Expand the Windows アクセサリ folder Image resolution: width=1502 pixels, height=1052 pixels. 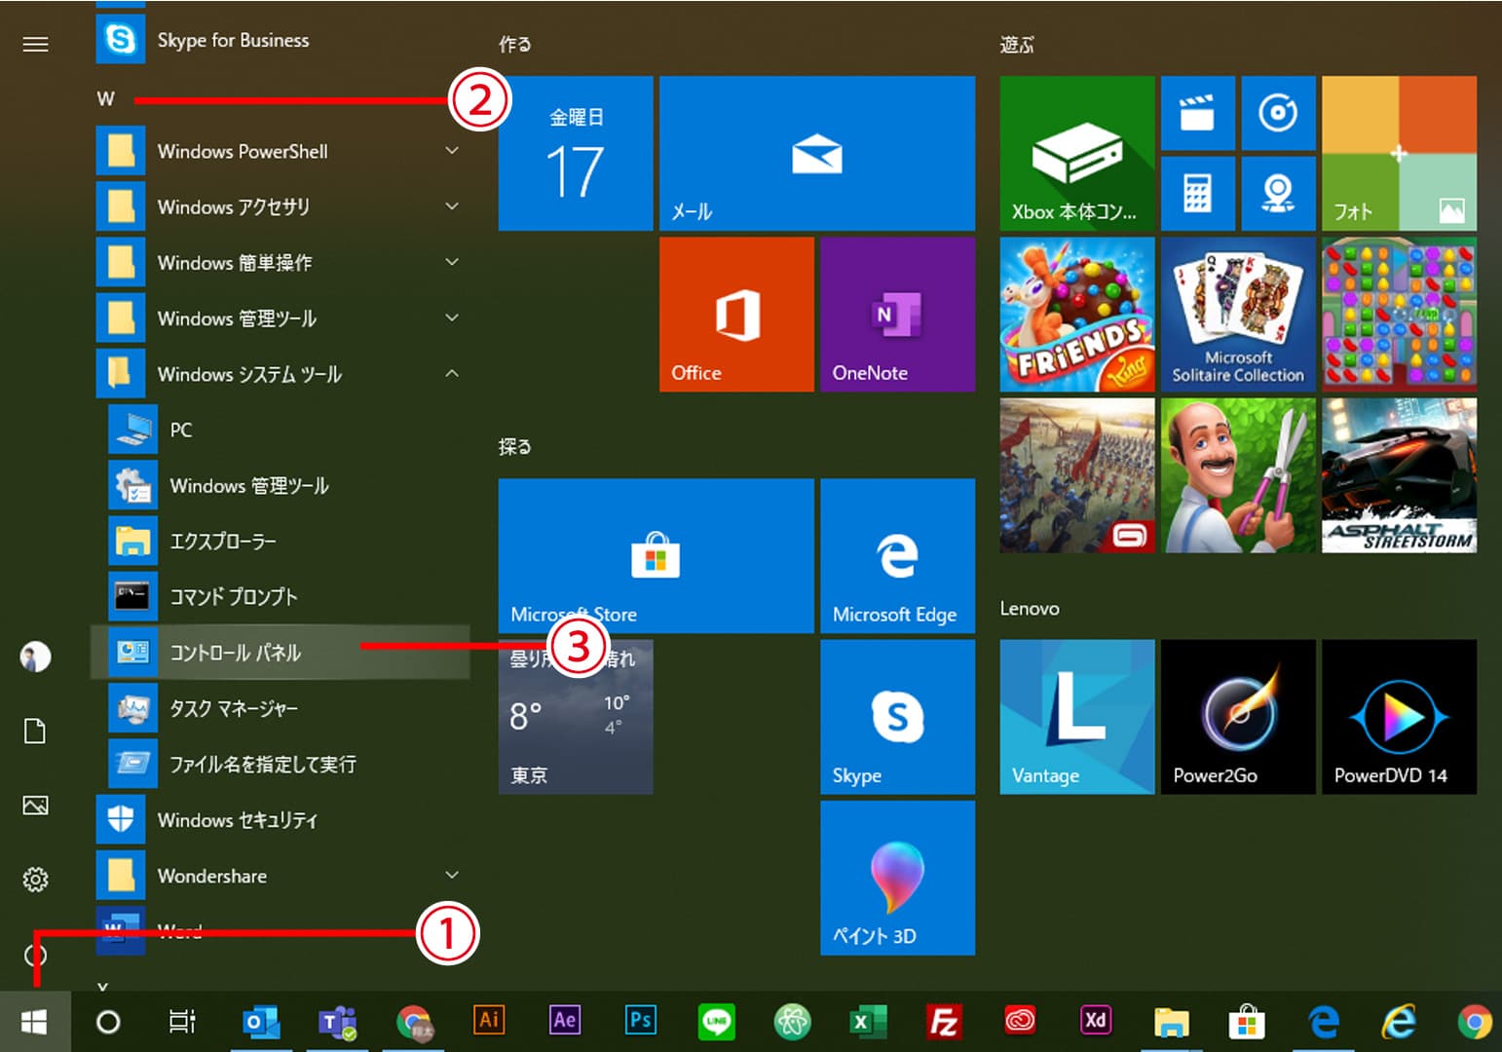coord(282,207)
